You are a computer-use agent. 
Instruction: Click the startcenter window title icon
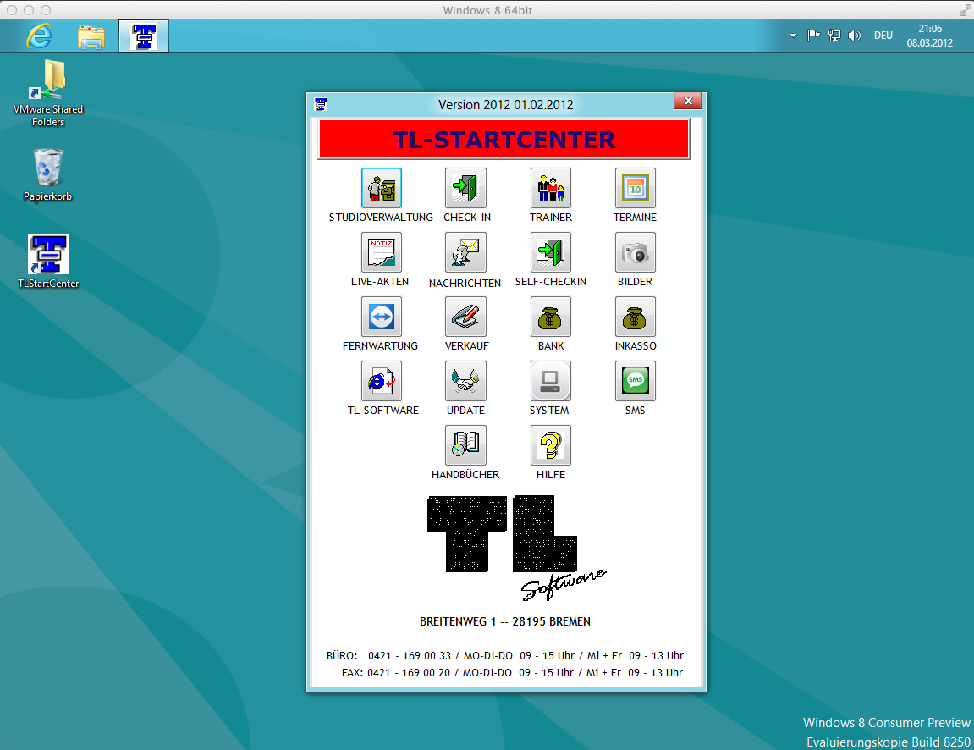(x=322, y=104)
